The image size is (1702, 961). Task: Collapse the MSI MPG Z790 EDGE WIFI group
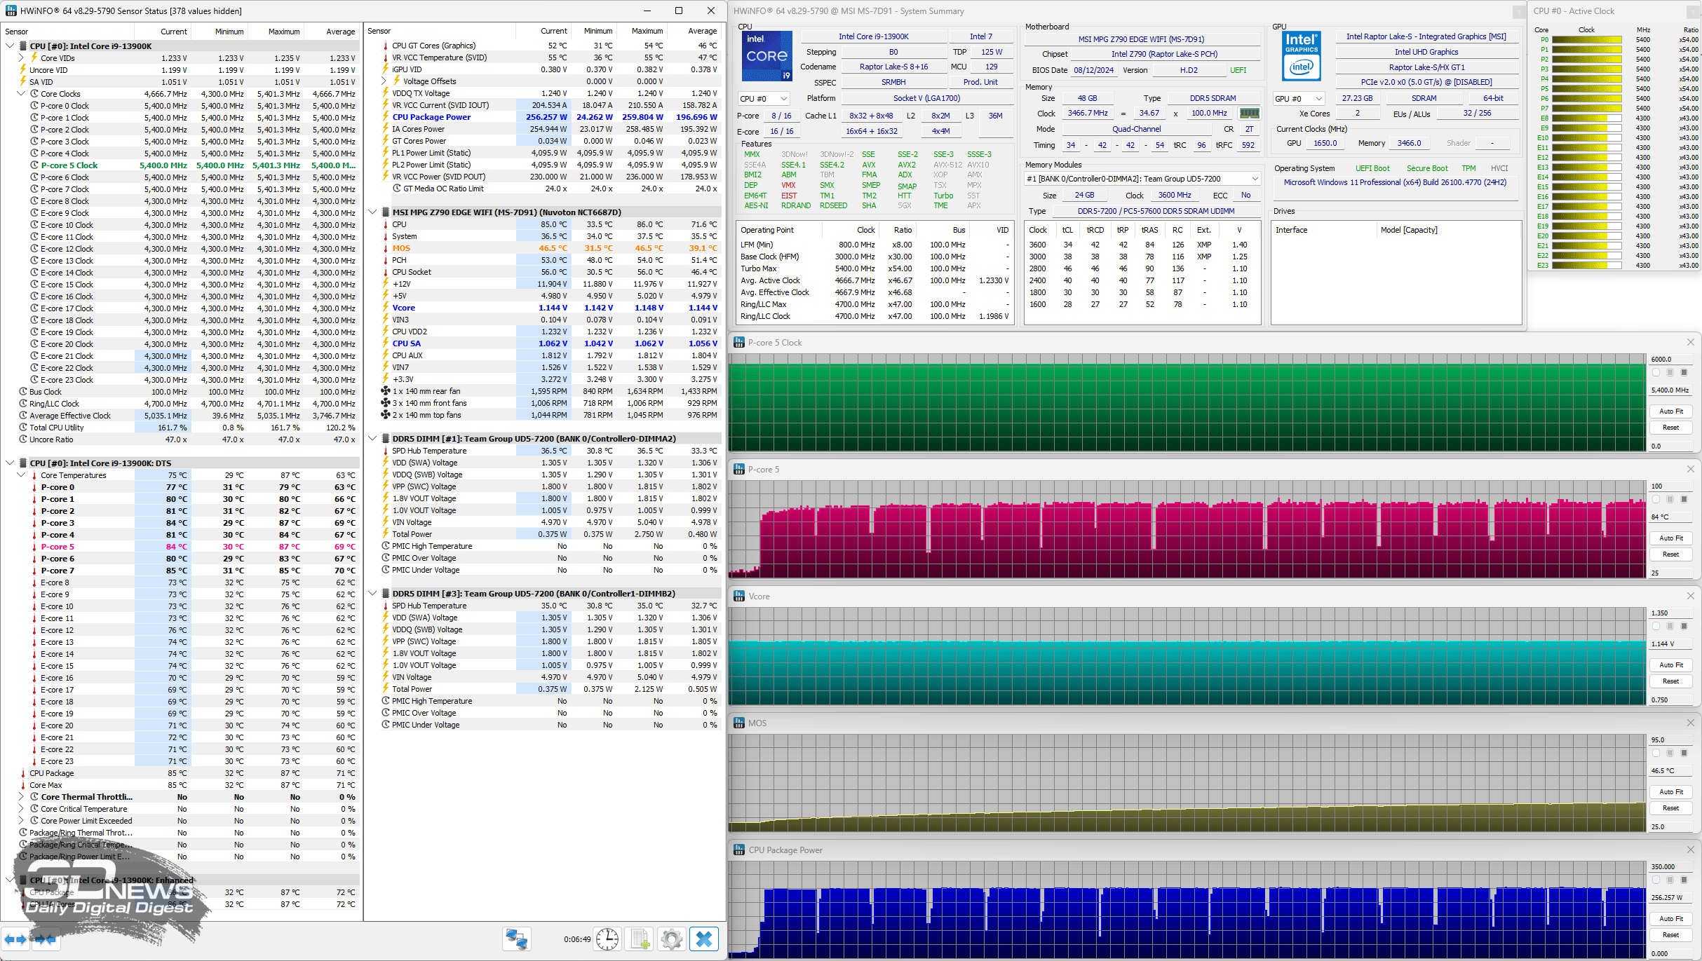[x=372, y=212]
